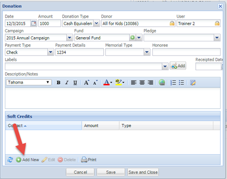Click the Save button
This screenshot has width=227, height=179.
pyautogui.click(x=111, y=172)
